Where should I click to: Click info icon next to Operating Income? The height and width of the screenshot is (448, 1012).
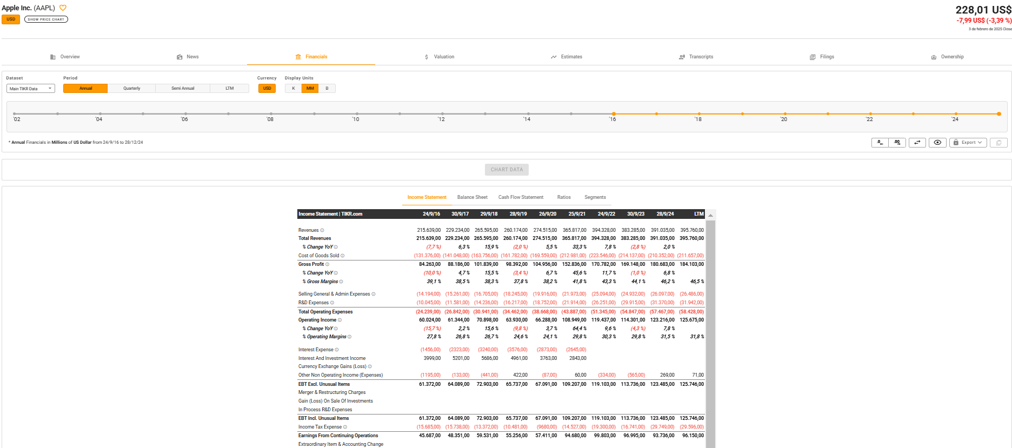pyautogui.click(x=339, y=320)
